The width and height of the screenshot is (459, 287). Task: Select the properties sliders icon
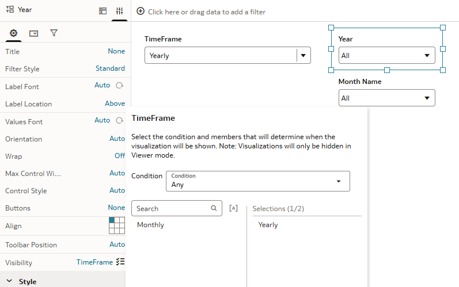[x=119, y=10]
